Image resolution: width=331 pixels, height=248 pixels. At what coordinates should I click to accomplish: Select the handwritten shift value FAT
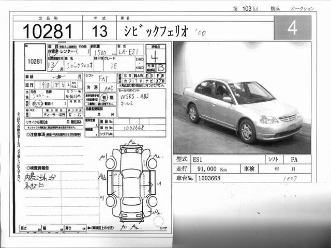103,79
